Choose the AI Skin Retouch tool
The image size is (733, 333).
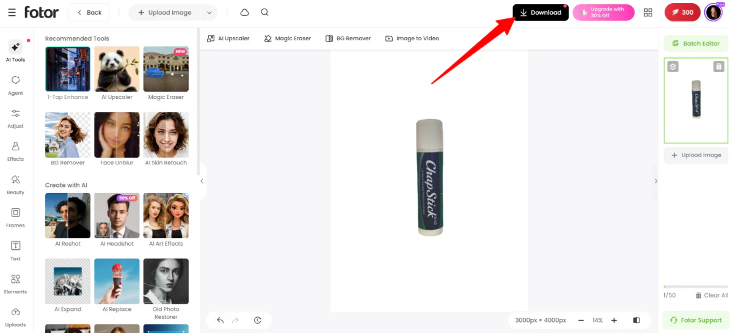166,134
